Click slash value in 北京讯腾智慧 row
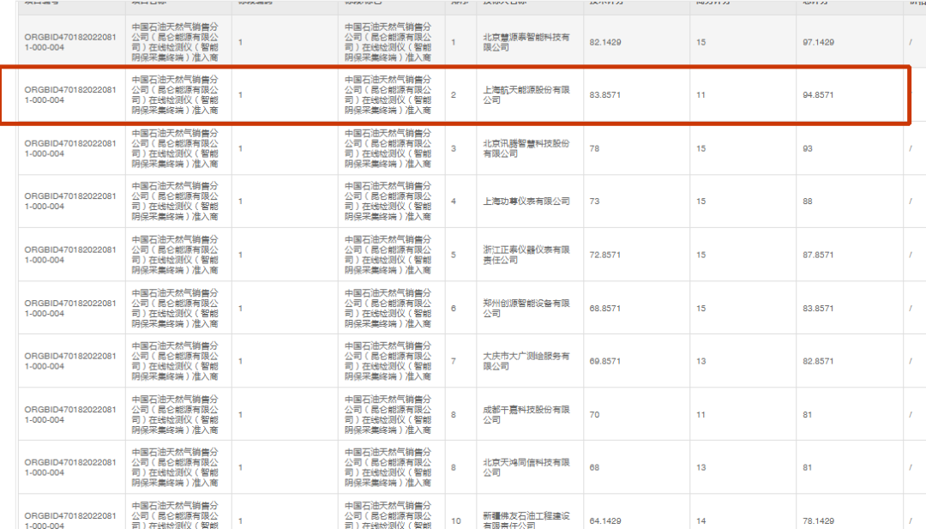This screenshot has height=529, width=926. [x=910, y=149]
